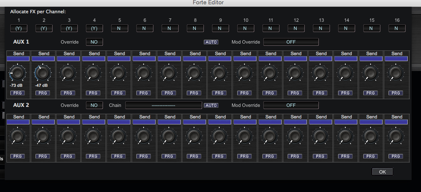The image size is (421, 192).
Task: Click the AUX 2 AUTO button
Action: pyautogui.click(x=211, y=106)
